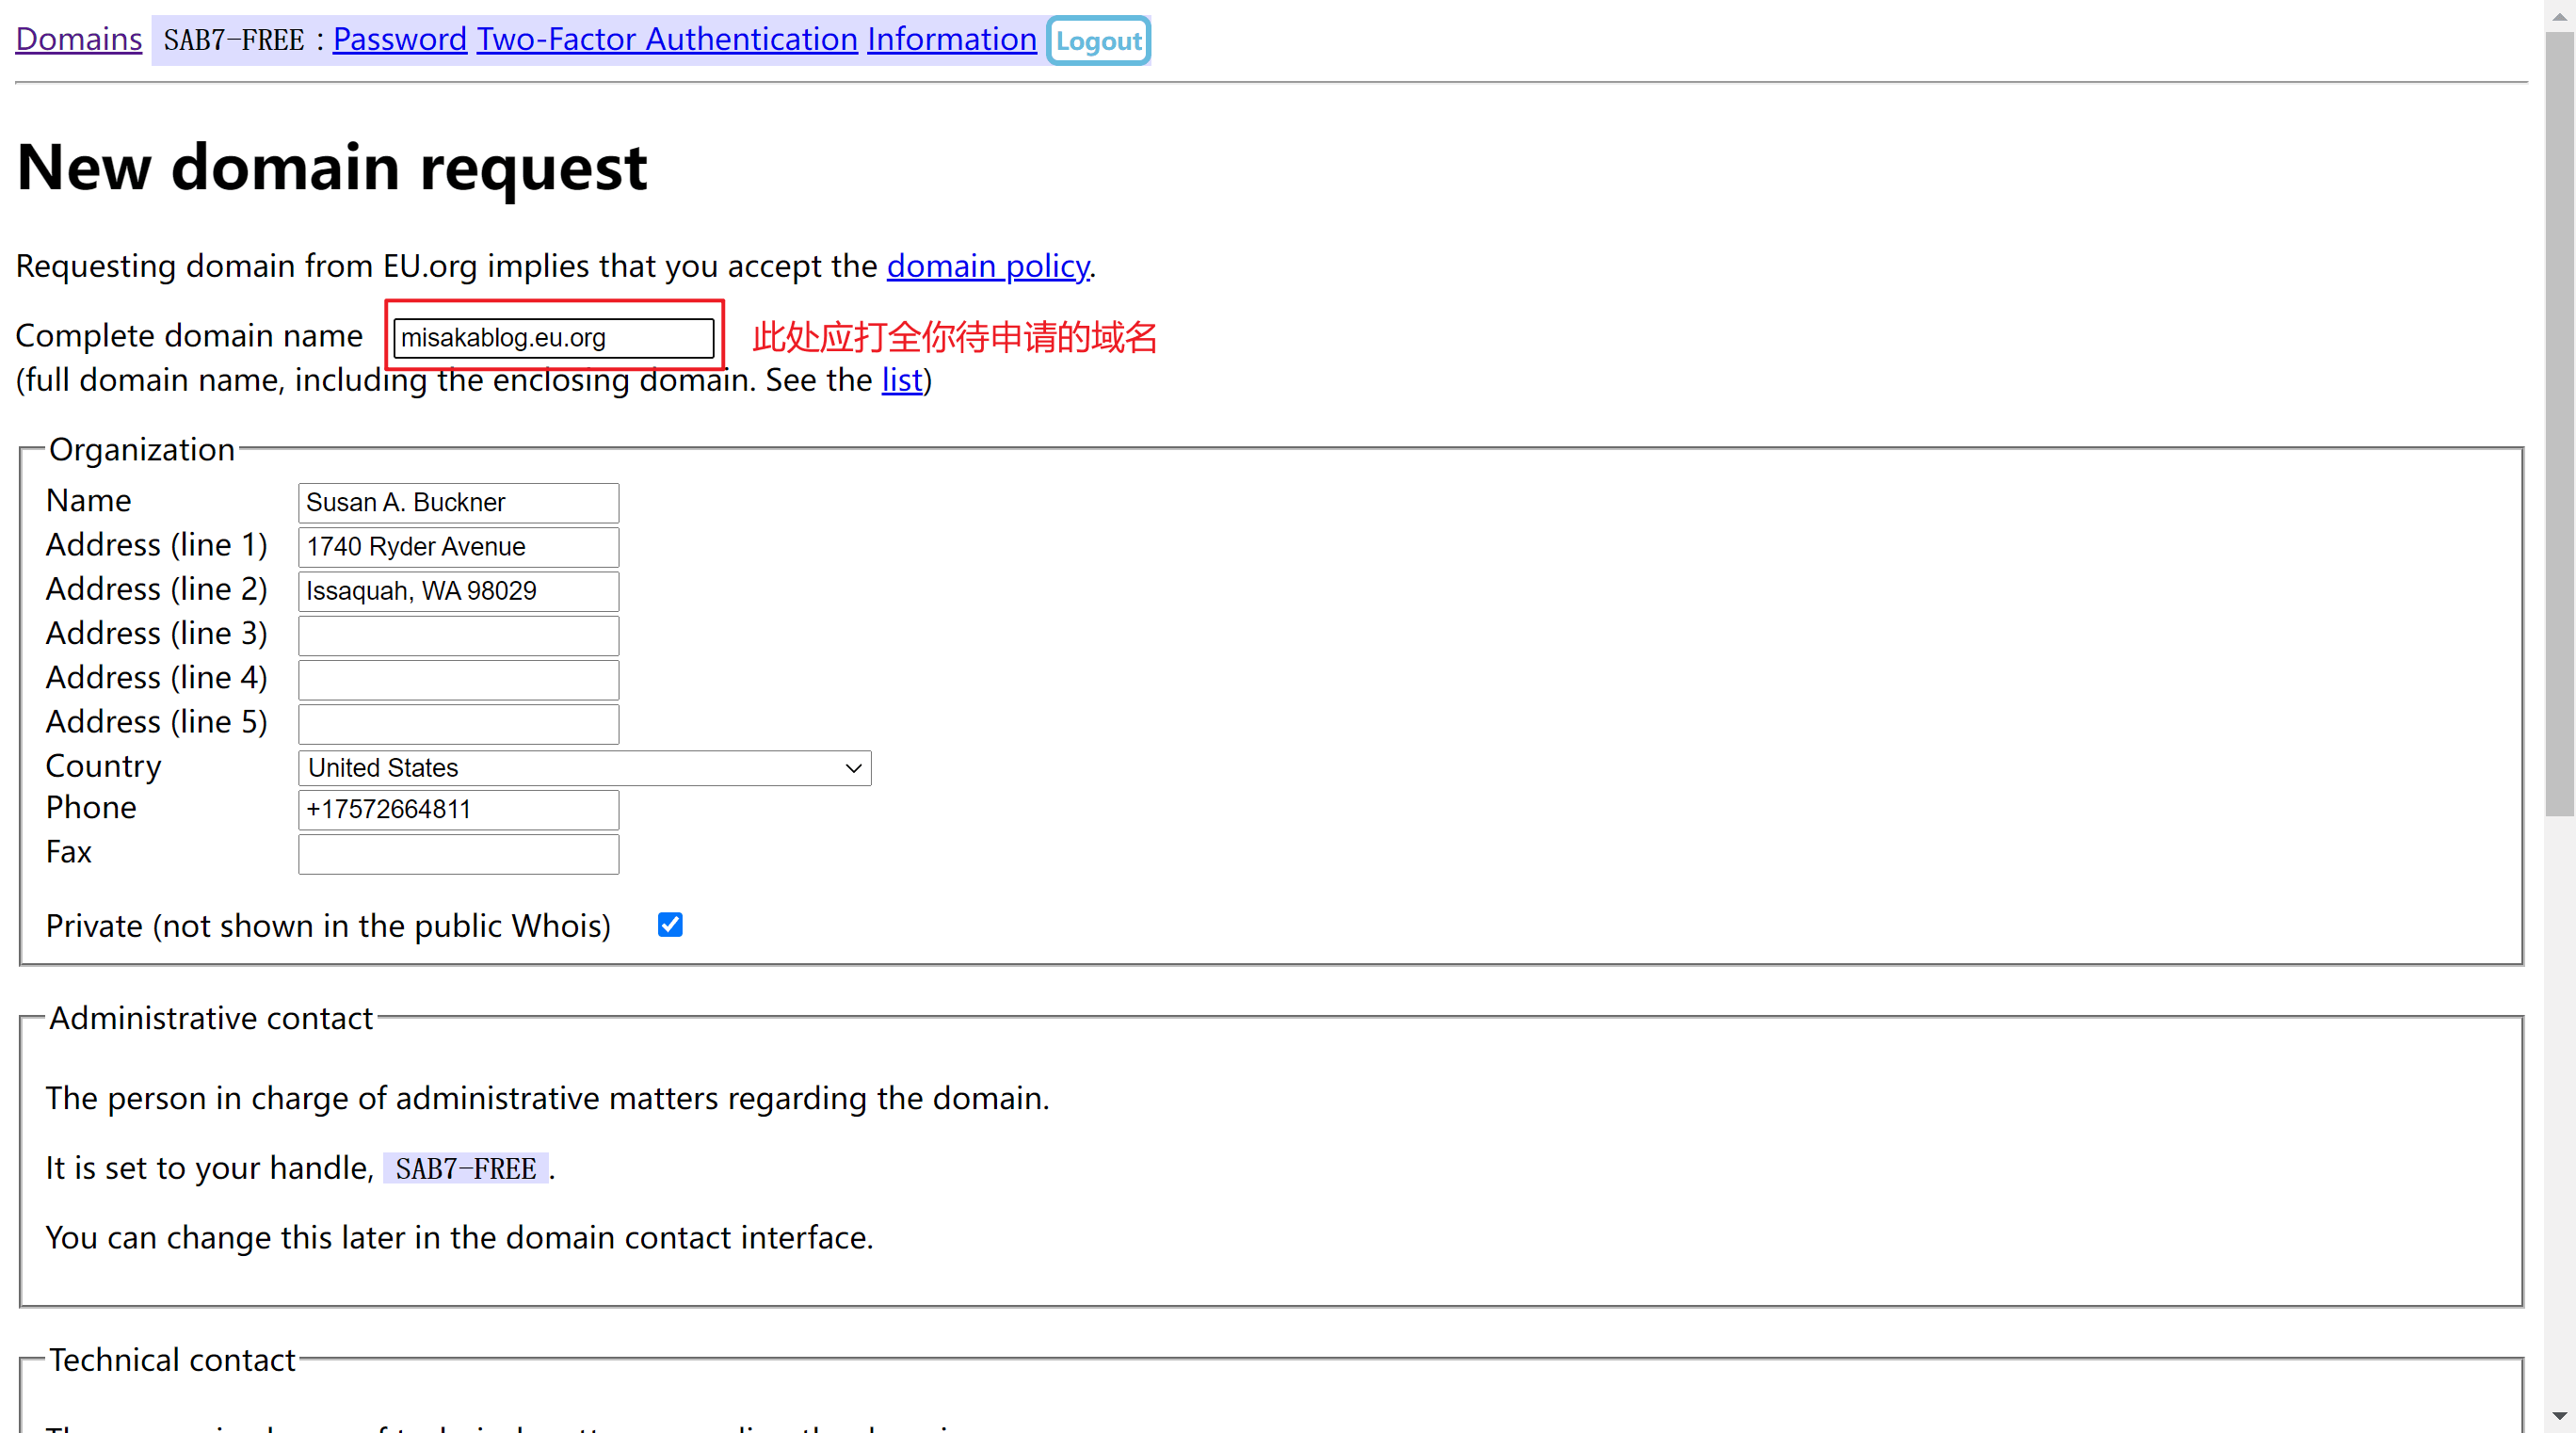Click the empty Address line 5 field

coord(458,723)
